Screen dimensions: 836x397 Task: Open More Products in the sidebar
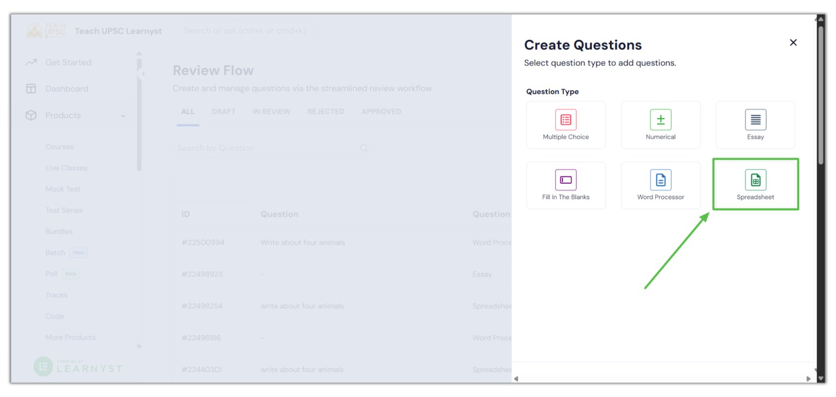(70, 337)
